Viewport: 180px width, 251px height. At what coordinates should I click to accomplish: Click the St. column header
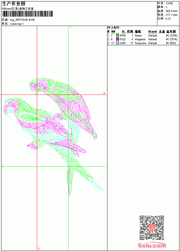124,32
